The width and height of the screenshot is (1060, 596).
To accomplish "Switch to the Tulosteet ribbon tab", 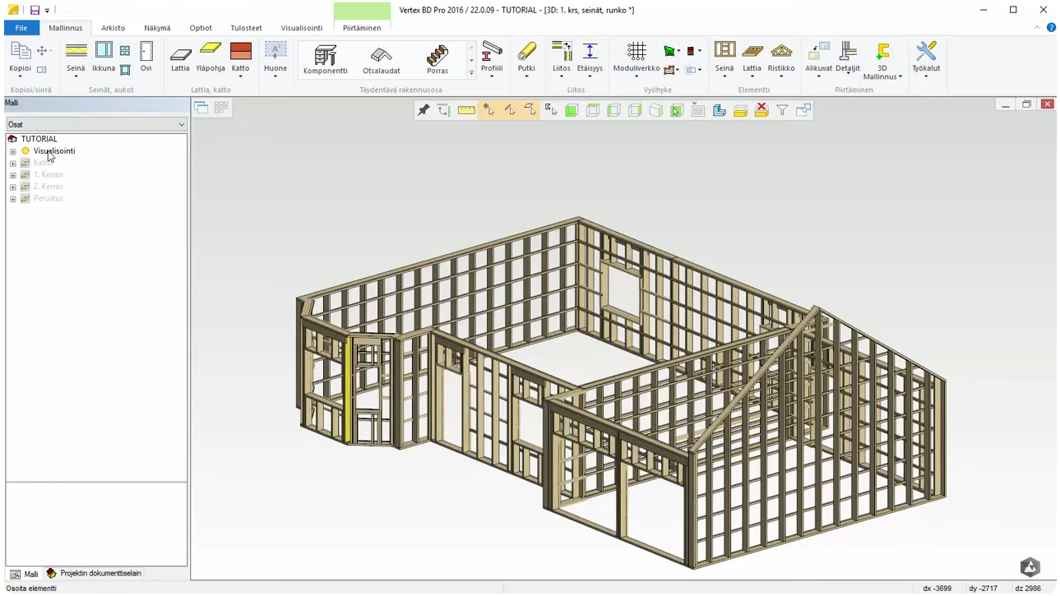I will click(x=246, y=28).
